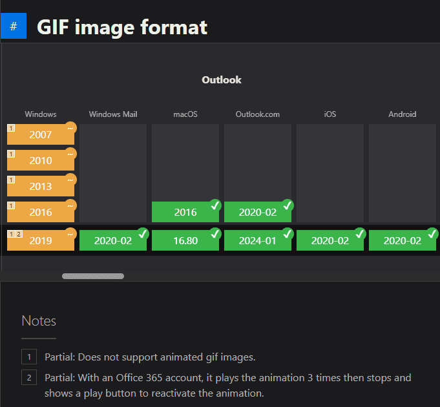Click note number 1 box in Notes
This screenshot has width=440, height=407.
(x=29, y=357)
